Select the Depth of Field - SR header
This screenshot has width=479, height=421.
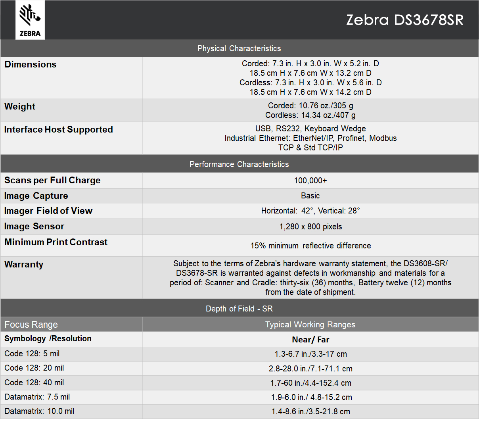pyautogui.click(x=239, y=309)
